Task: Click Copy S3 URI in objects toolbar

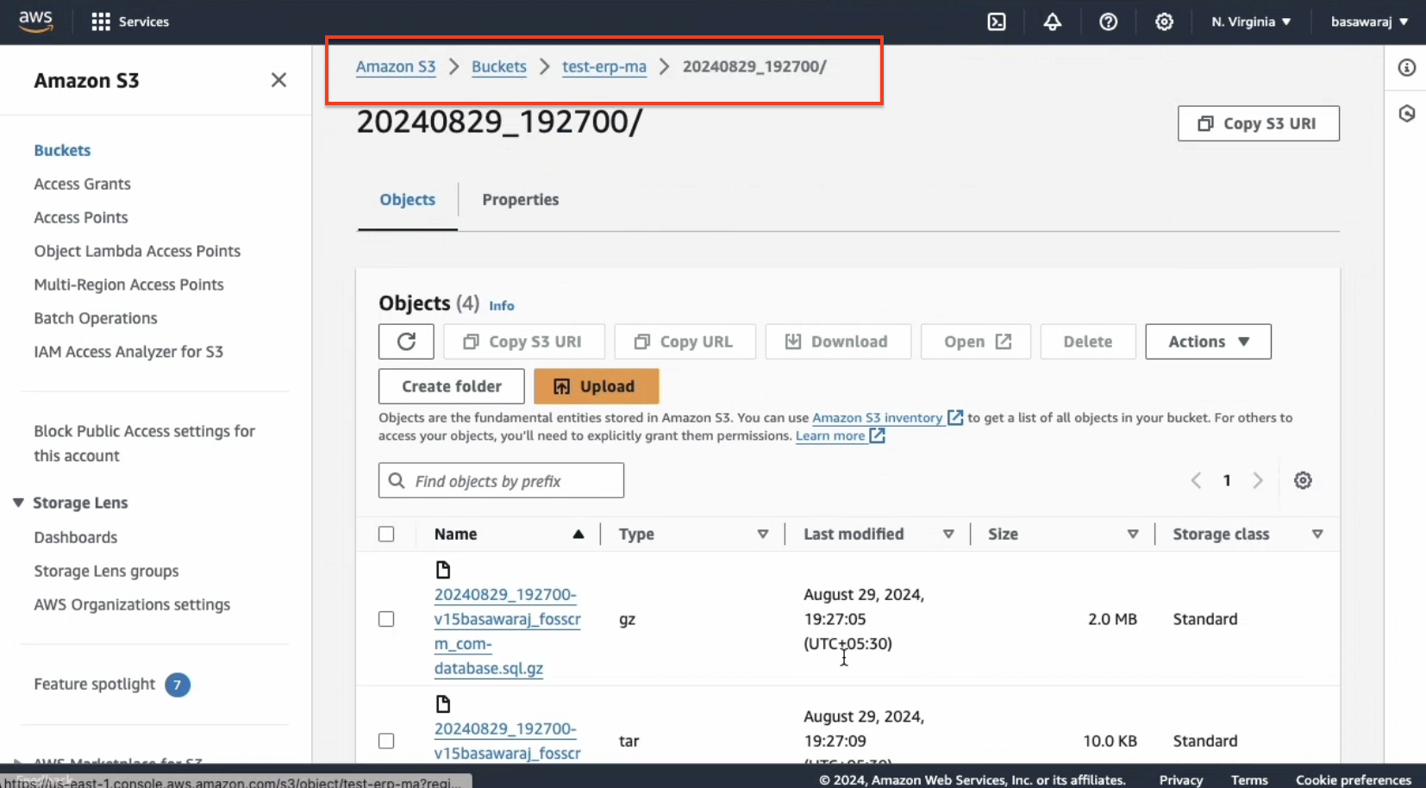Action: 523,341
